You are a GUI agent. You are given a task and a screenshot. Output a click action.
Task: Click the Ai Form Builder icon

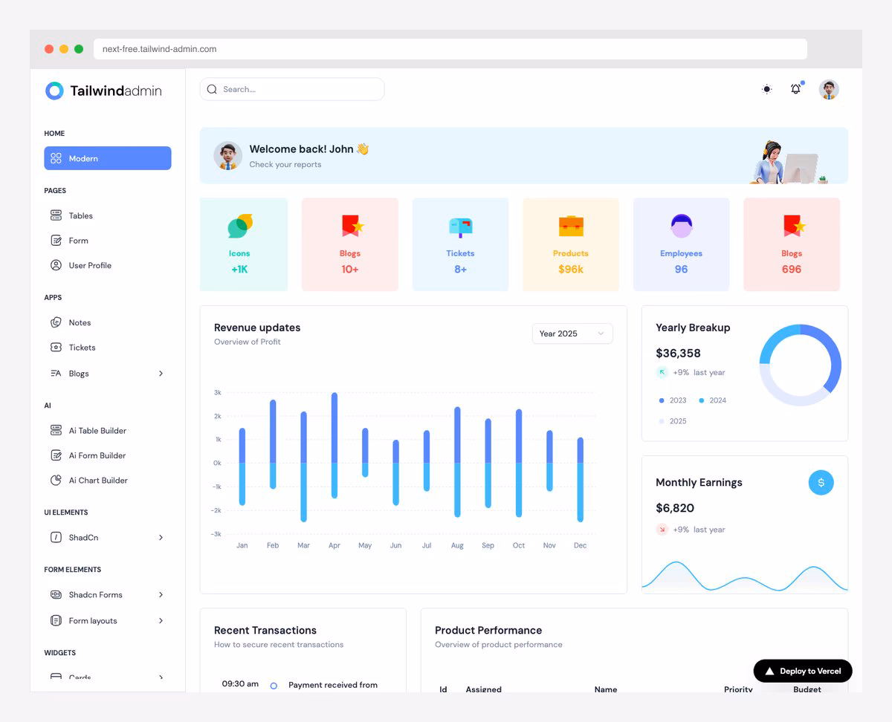click(56, 455)
